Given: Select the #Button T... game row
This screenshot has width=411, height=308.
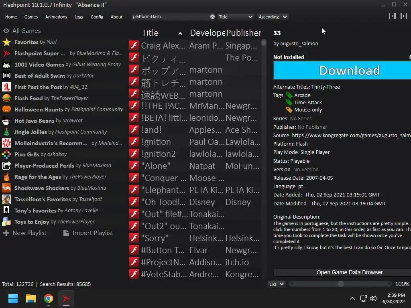Looking at the screenshot, I should (x=195, y=250).
